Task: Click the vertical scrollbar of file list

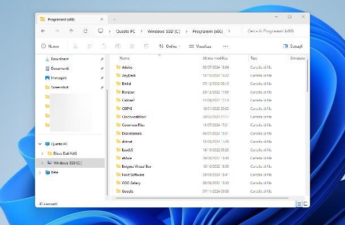Action: pos(307,76)
